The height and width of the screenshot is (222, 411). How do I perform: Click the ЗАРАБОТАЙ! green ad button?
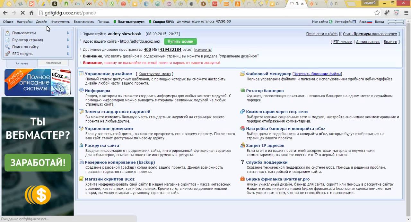[x=38, y=162]
